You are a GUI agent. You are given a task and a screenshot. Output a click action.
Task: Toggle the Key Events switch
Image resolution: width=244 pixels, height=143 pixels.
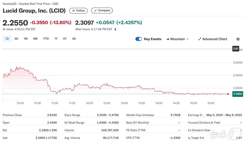click(x=139, y=39)
